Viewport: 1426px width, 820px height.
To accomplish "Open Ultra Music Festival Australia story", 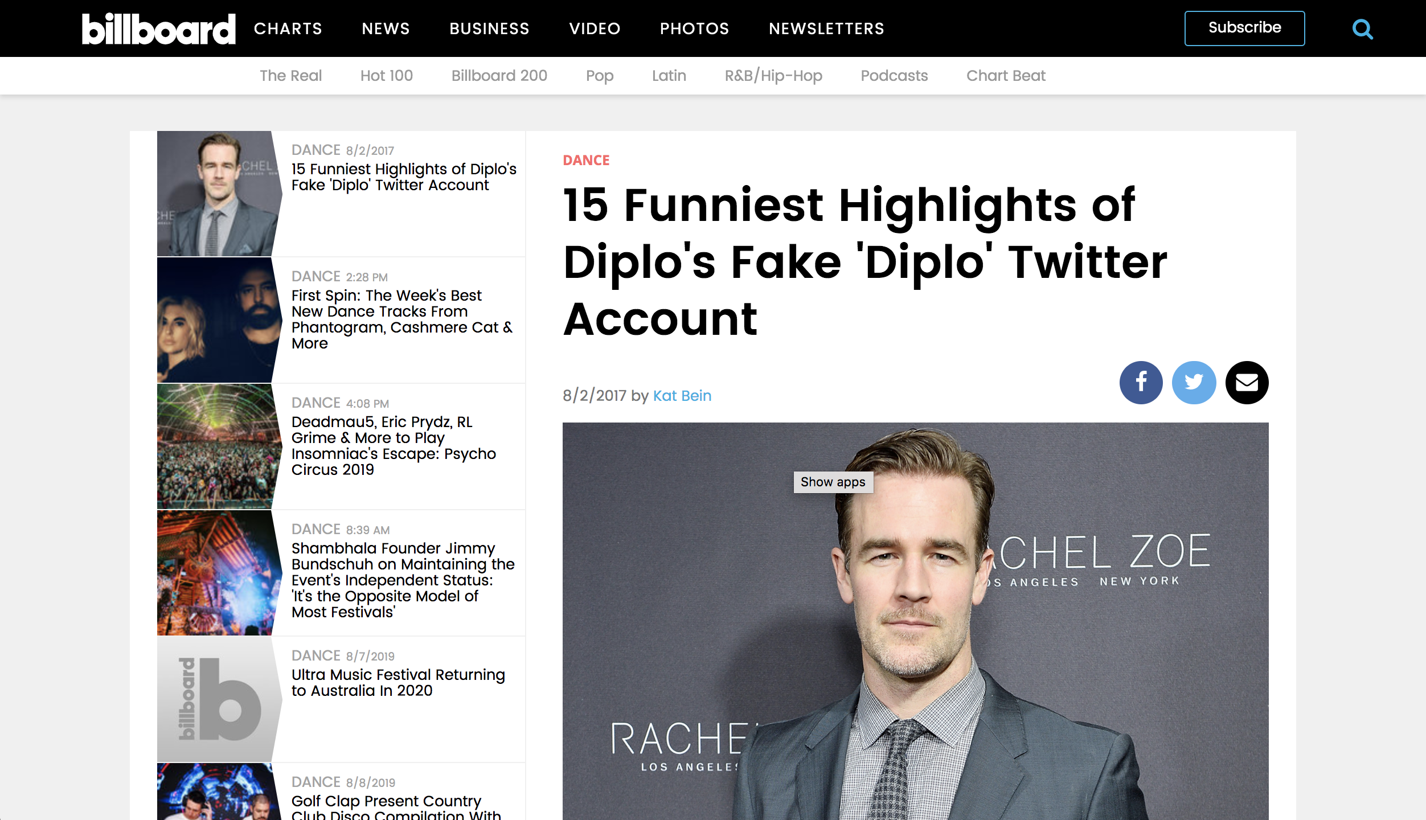I will click(398, 683).
